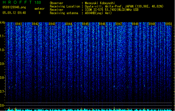Select observer name Masayuki Kobayashi
The height and width of the screenshot is (111, 175).
click(x=100, y=3)
